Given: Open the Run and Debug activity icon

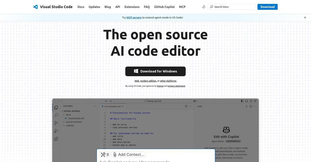Looking at the screenshot, I should [56, 131].
